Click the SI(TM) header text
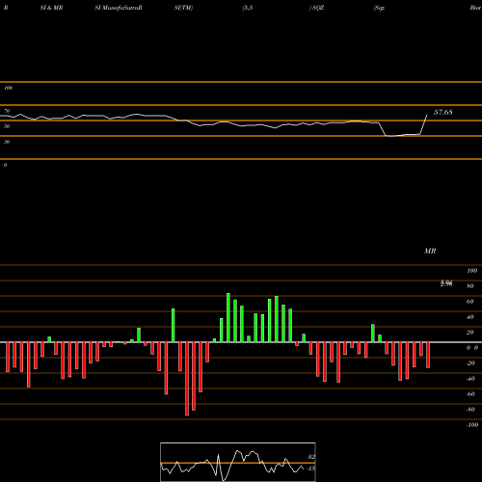 [x=183, y=8]
